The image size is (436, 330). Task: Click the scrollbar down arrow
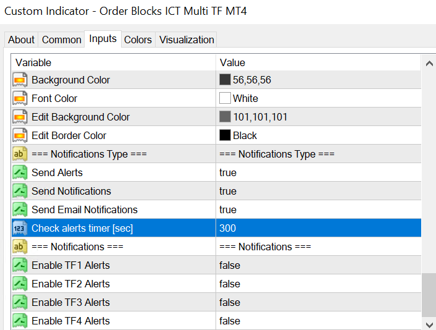tap(429, 323)
